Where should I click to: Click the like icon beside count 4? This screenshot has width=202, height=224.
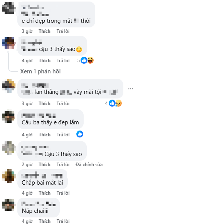[x=112, y=103]
